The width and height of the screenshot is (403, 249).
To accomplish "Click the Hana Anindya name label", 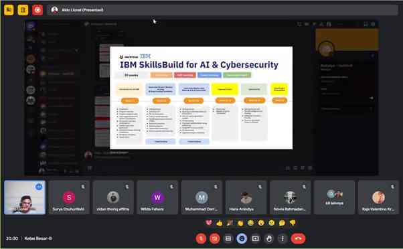I will click(242, 209).
